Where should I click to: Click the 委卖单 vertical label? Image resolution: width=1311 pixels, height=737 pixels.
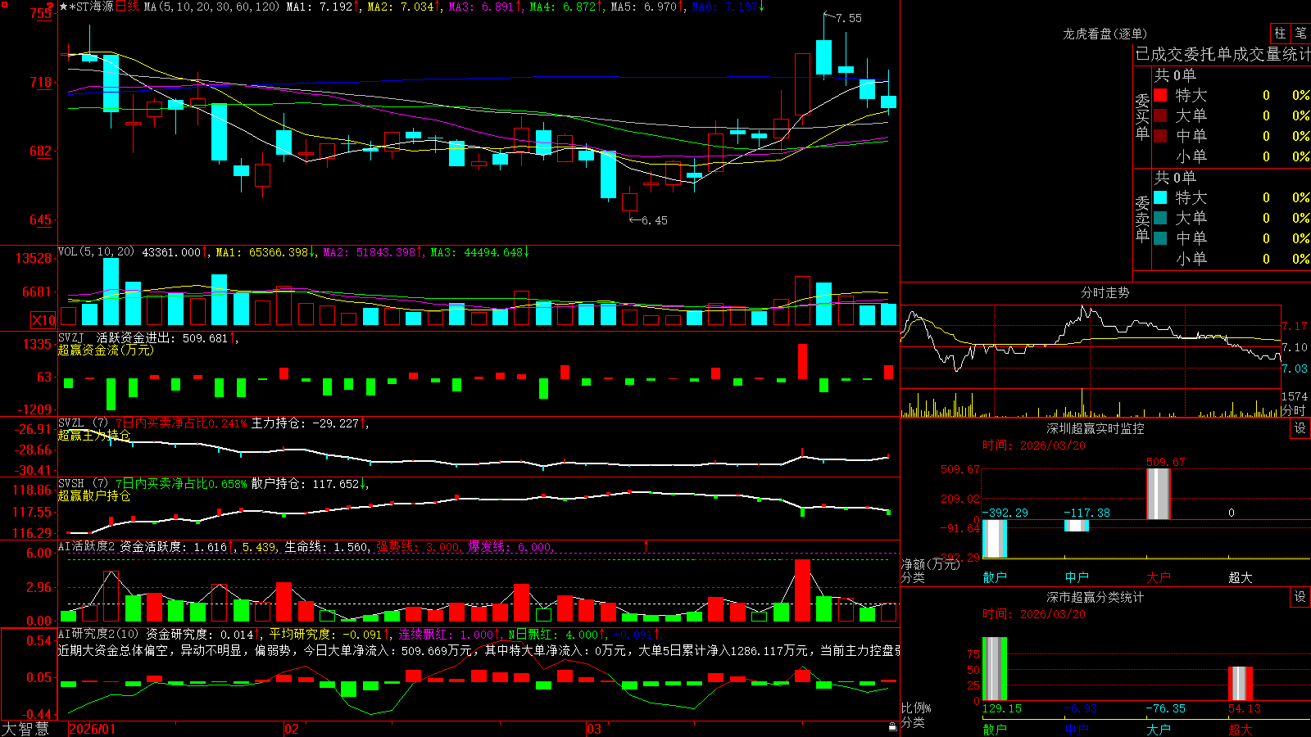(1142, 219)
